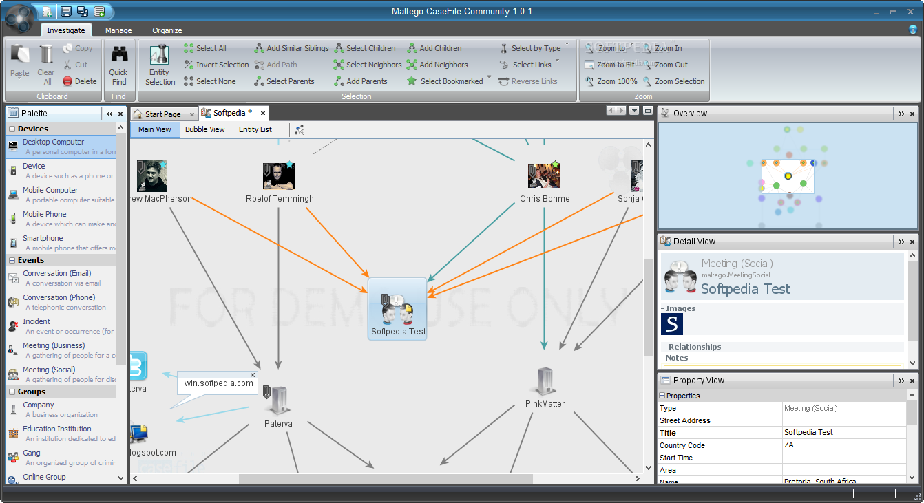
Task: Close the win.softpedia.com note popup
Action: 253,375
